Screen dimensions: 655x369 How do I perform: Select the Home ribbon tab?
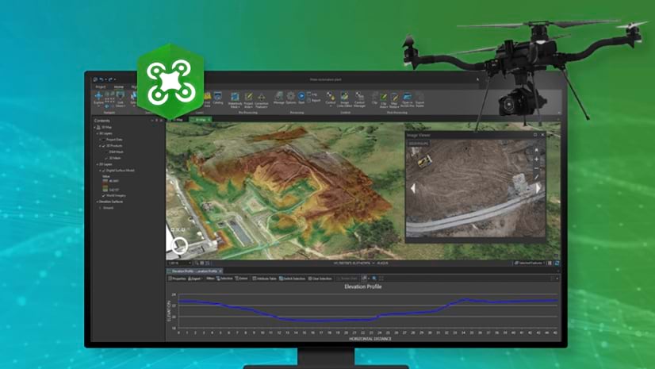coord(119,87)
